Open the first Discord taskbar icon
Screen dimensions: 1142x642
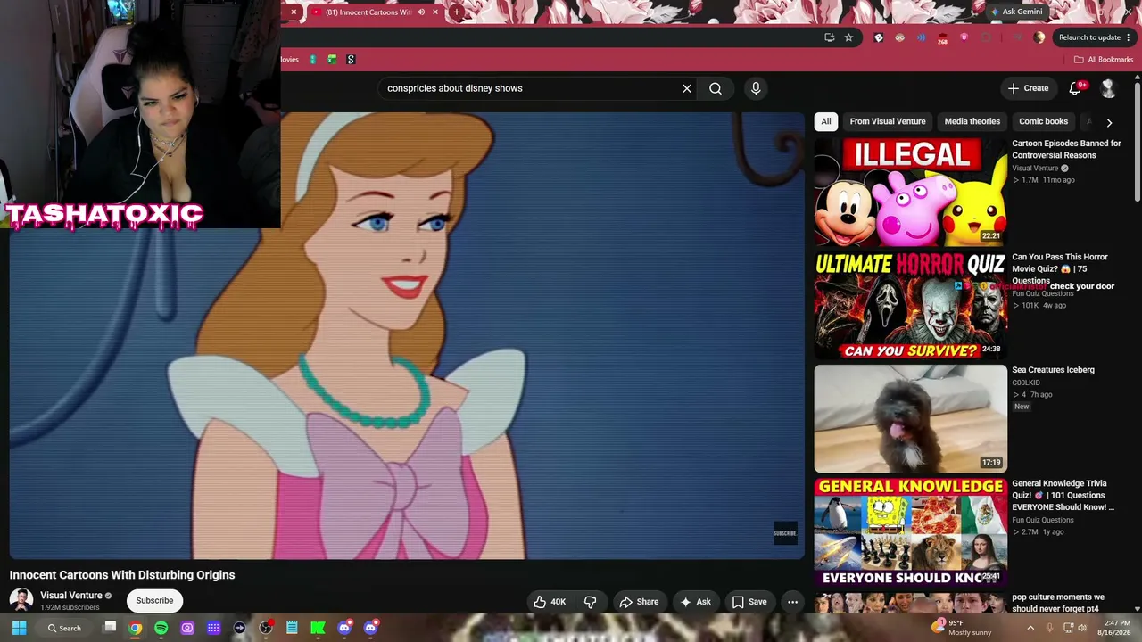tap(344, 628)
